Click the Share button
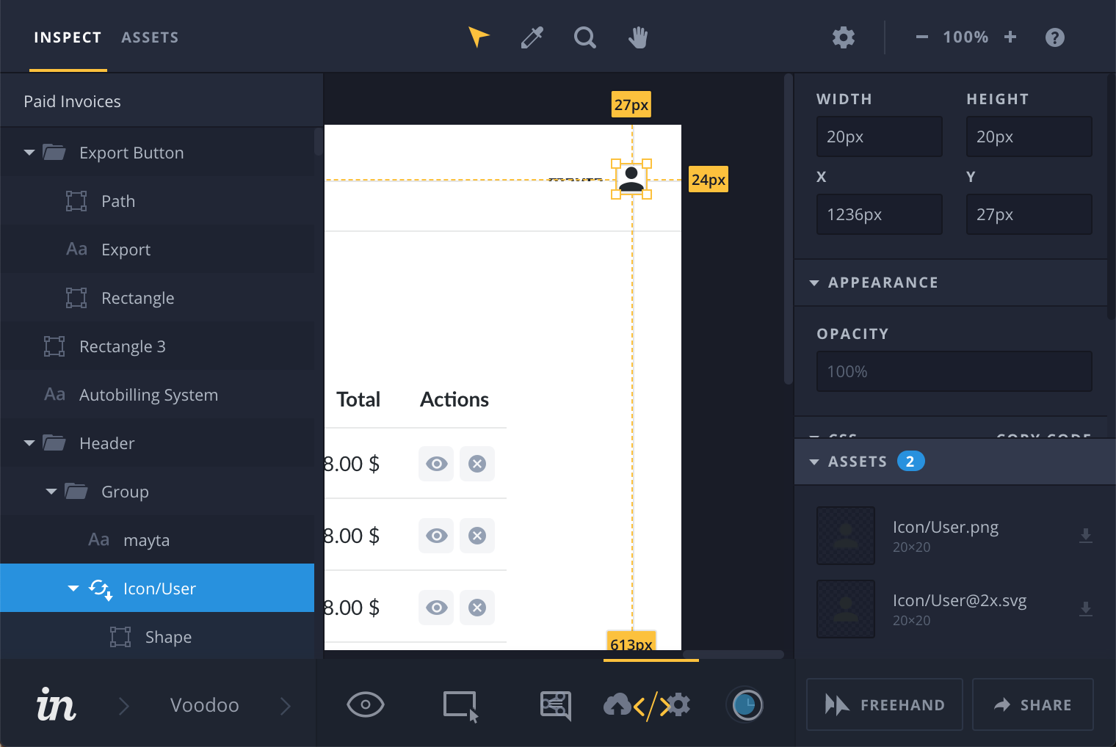Viewport: 1116px width, 747px height. point(1033,704)
